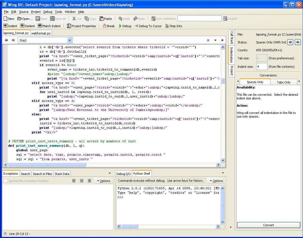Toggle Ignore this exception location checkbox
This screenshot has height=238, width=303.
(6, 181)
